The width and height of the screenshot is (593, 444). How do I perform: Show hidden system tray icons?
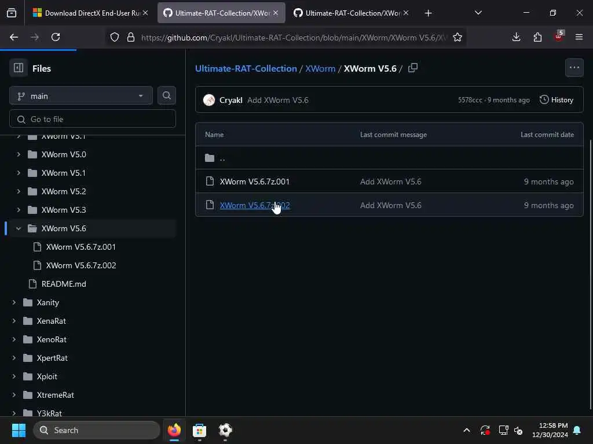click(x=467, y=430)
